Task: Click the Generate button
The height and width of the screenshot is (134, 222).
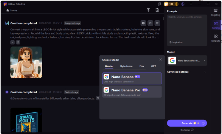Action: 187,123
